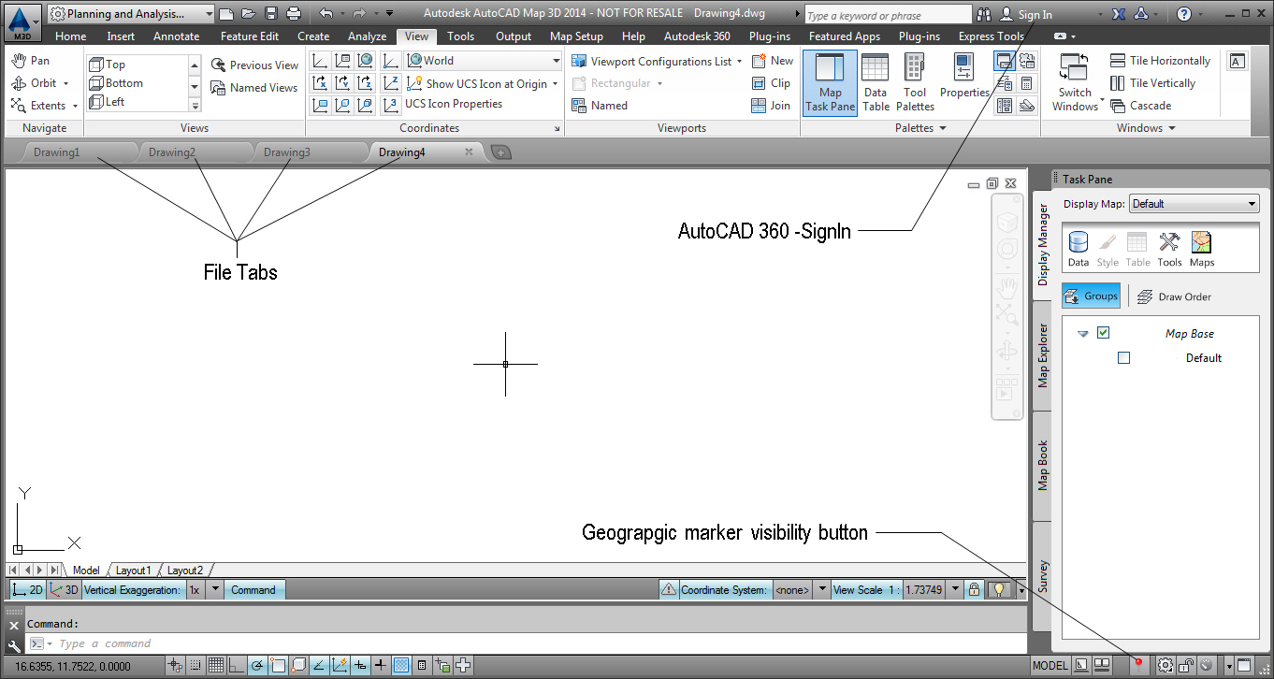The width and height of the screenshot is (1274, 679).
Task: Click the New viewport icon
Action: [772, 61]
